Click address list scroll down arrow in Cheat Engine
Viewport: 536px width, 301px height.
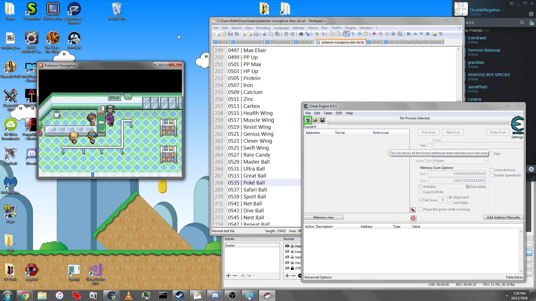(521, 271)
